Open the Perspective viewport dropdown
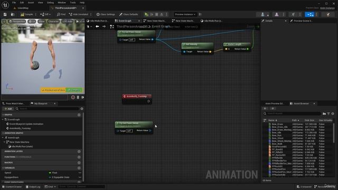The image size is (338, 190). point(17,21)
